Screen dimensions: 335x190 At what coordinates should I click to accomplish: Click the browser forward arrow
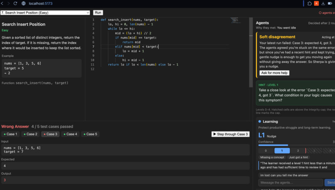click(x=9, y=3)
